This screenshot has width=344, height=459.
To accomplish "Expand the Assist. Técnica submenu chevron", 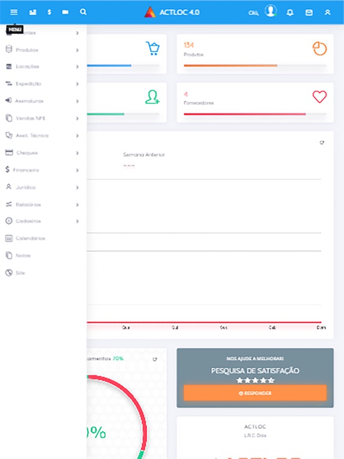I will (x=77, y=136).
